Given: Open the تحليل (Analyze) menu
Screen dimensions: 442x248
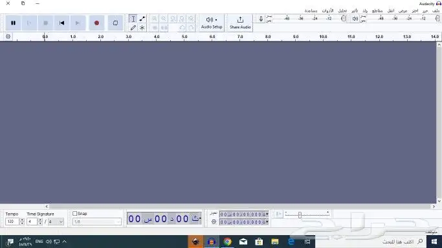Looking at the screenshot, I should pyautogui.click(x=342, y=11).
